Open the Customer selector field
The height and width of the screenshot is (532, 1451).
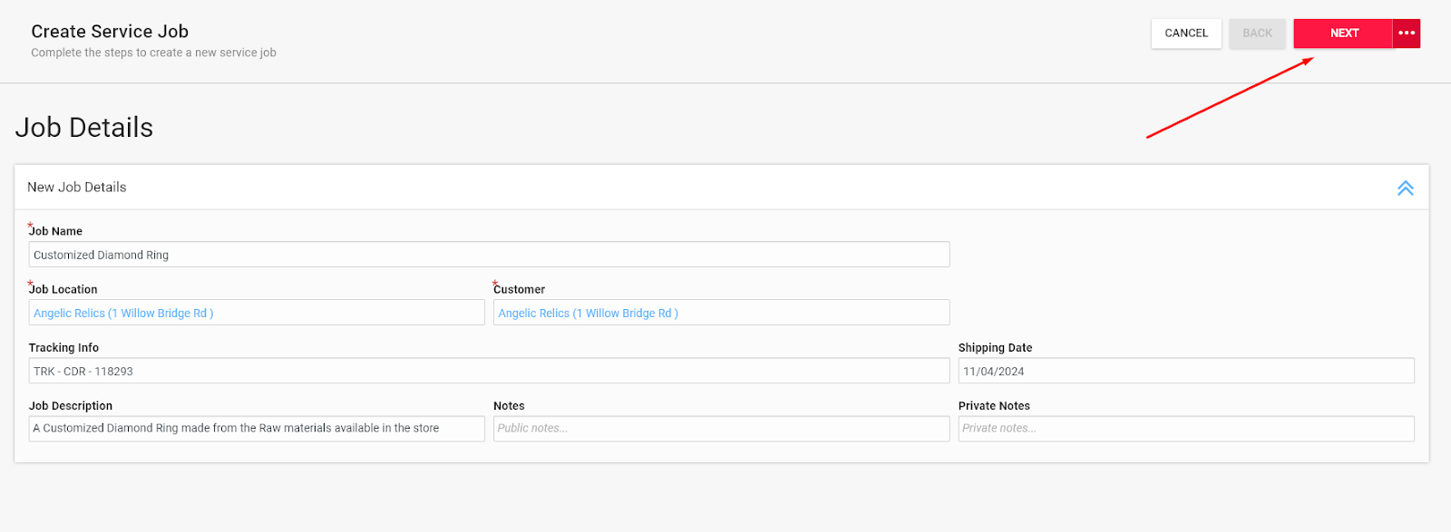[x=721, y=313]
